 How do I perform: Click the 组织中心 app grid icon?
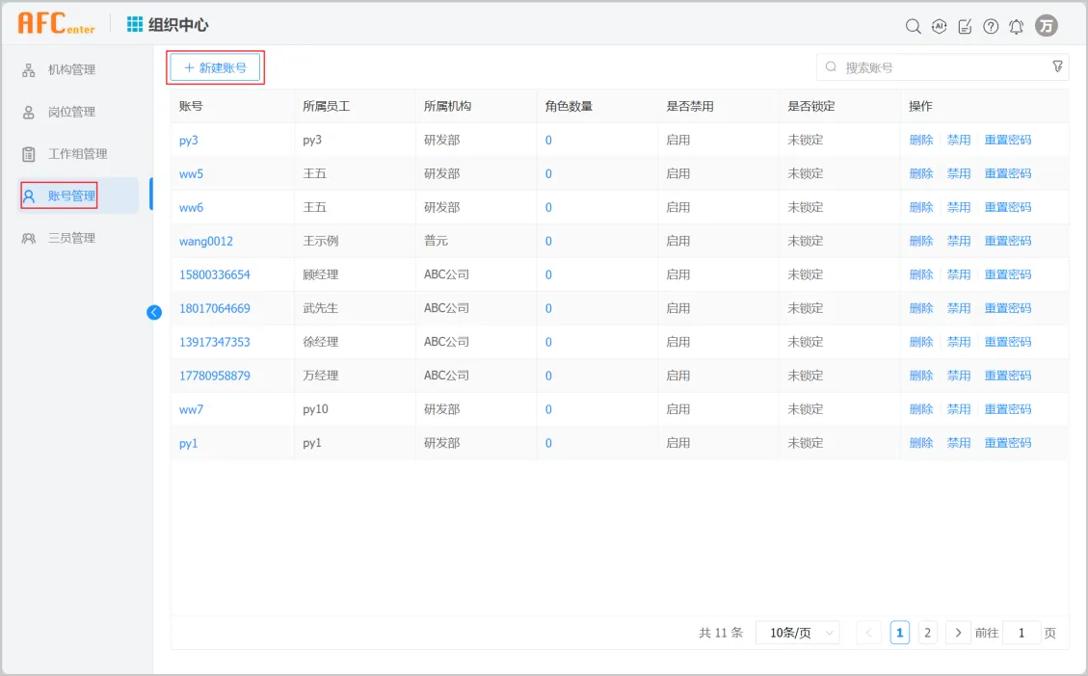pyautogui.click(x=135, y=25)
